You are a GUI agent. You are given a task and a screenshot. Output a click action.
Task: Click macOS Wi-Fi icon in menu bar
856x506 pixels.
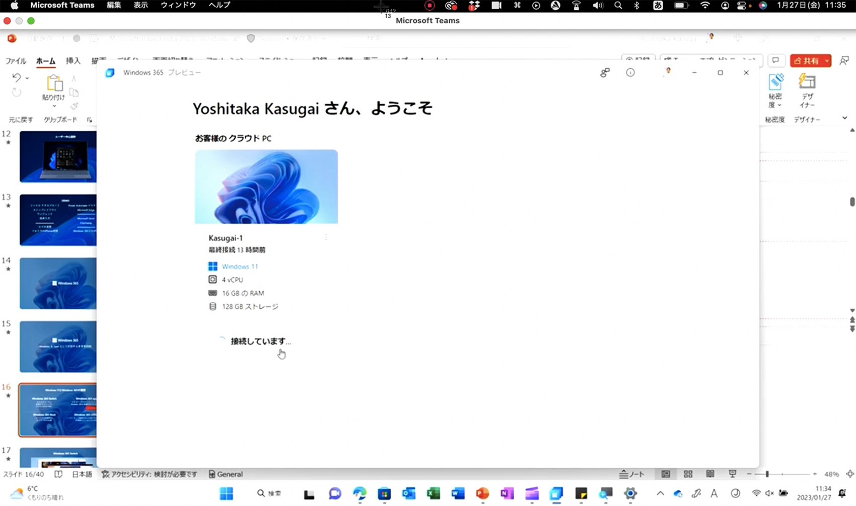pos(705,6)
